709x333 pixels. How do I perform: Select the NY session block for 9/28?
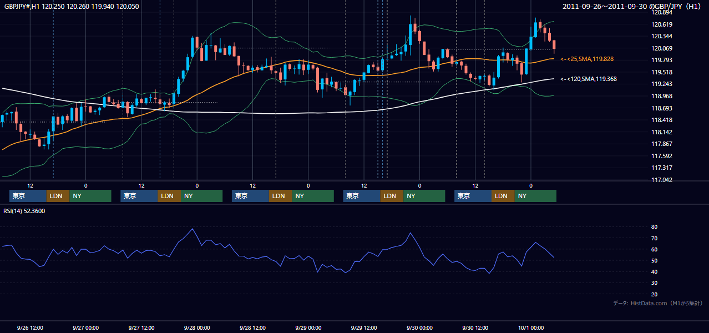313,196
